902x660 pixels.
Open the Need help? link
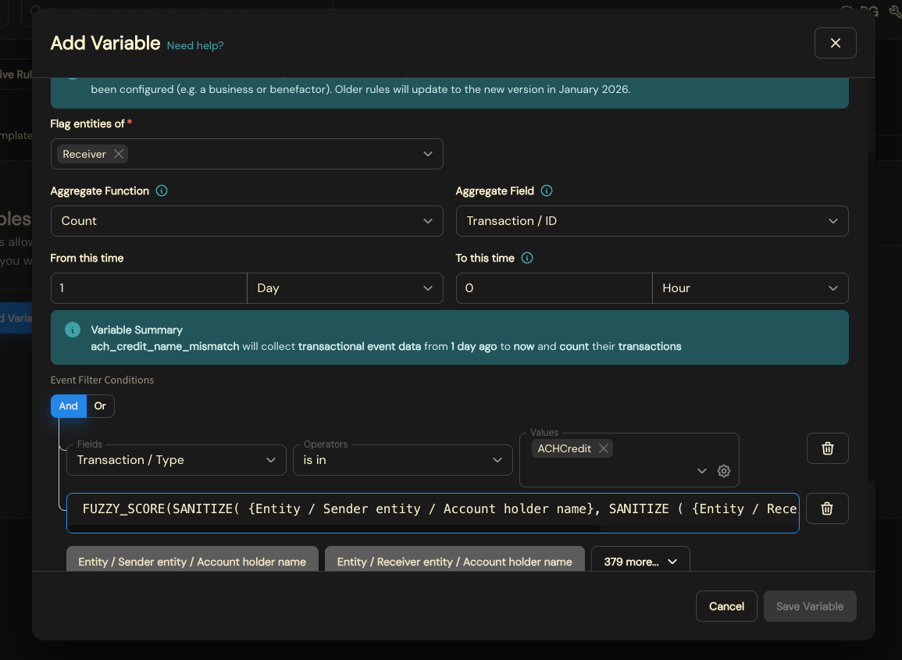point(195,45)
